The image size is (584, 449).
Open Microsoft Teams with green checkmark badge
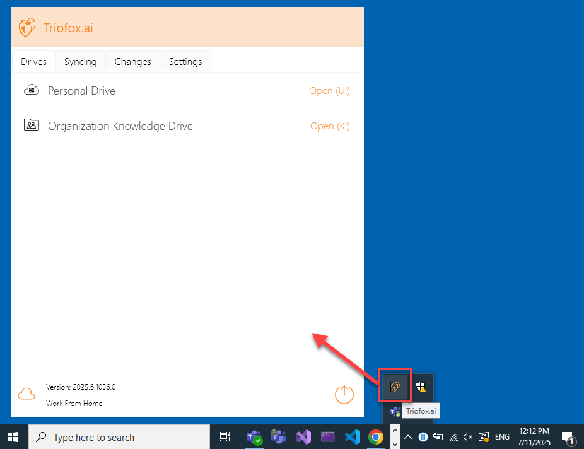point(254,437)
